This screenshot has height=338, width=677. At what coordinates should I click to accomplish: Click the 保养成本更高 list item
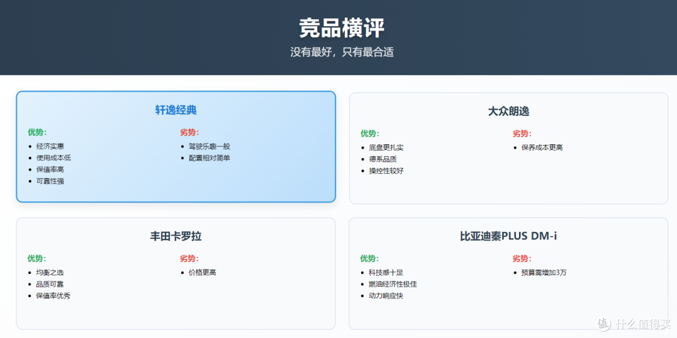[x=542, y=147]
